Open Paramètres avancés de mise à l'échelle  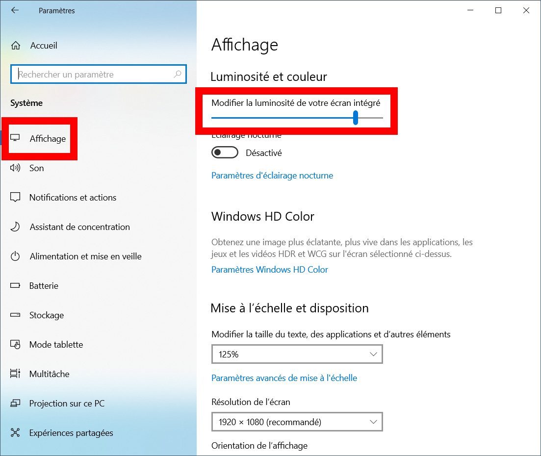pyautogui.click(x=284, y=378)
